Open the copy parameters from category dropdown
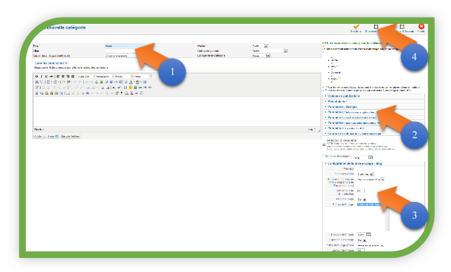Image resolution: width=451 pixels, height=272 pixels. coord(120,56)
